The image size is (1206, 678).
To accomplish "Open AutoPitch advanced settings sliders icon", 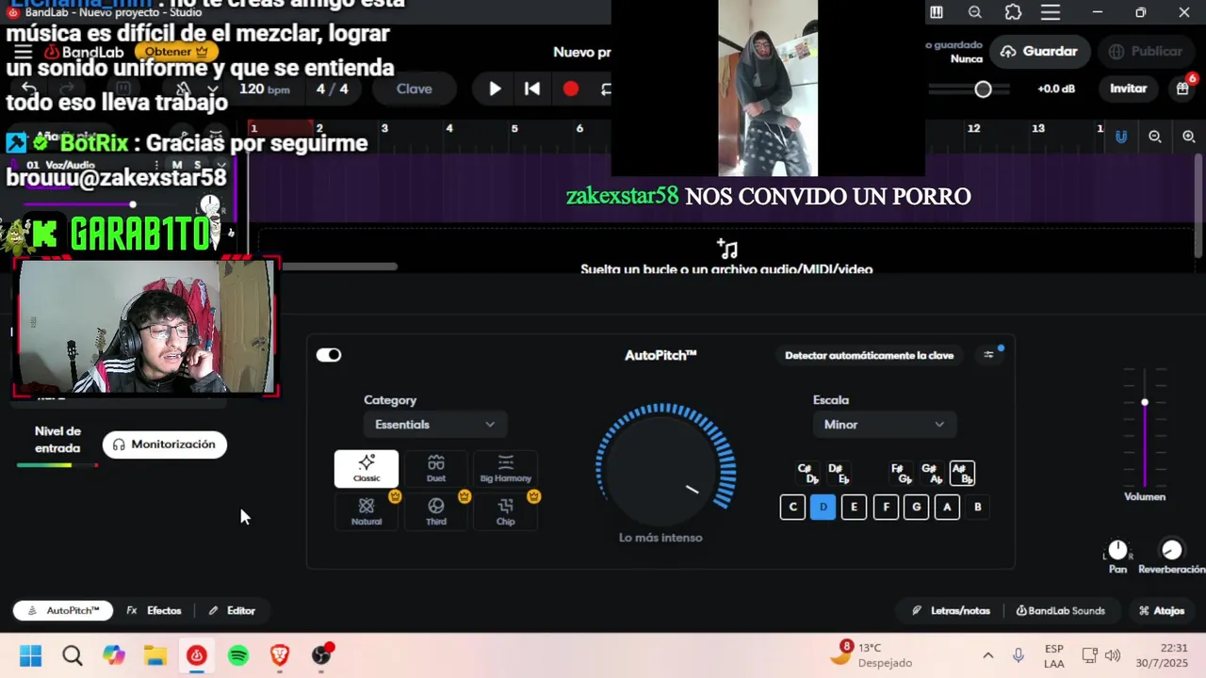I will [988, 355].
